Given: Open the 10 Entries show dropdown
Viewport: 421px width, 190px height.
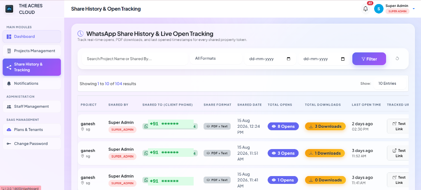Looking at the screenshot, I should (x=389, y=84).
